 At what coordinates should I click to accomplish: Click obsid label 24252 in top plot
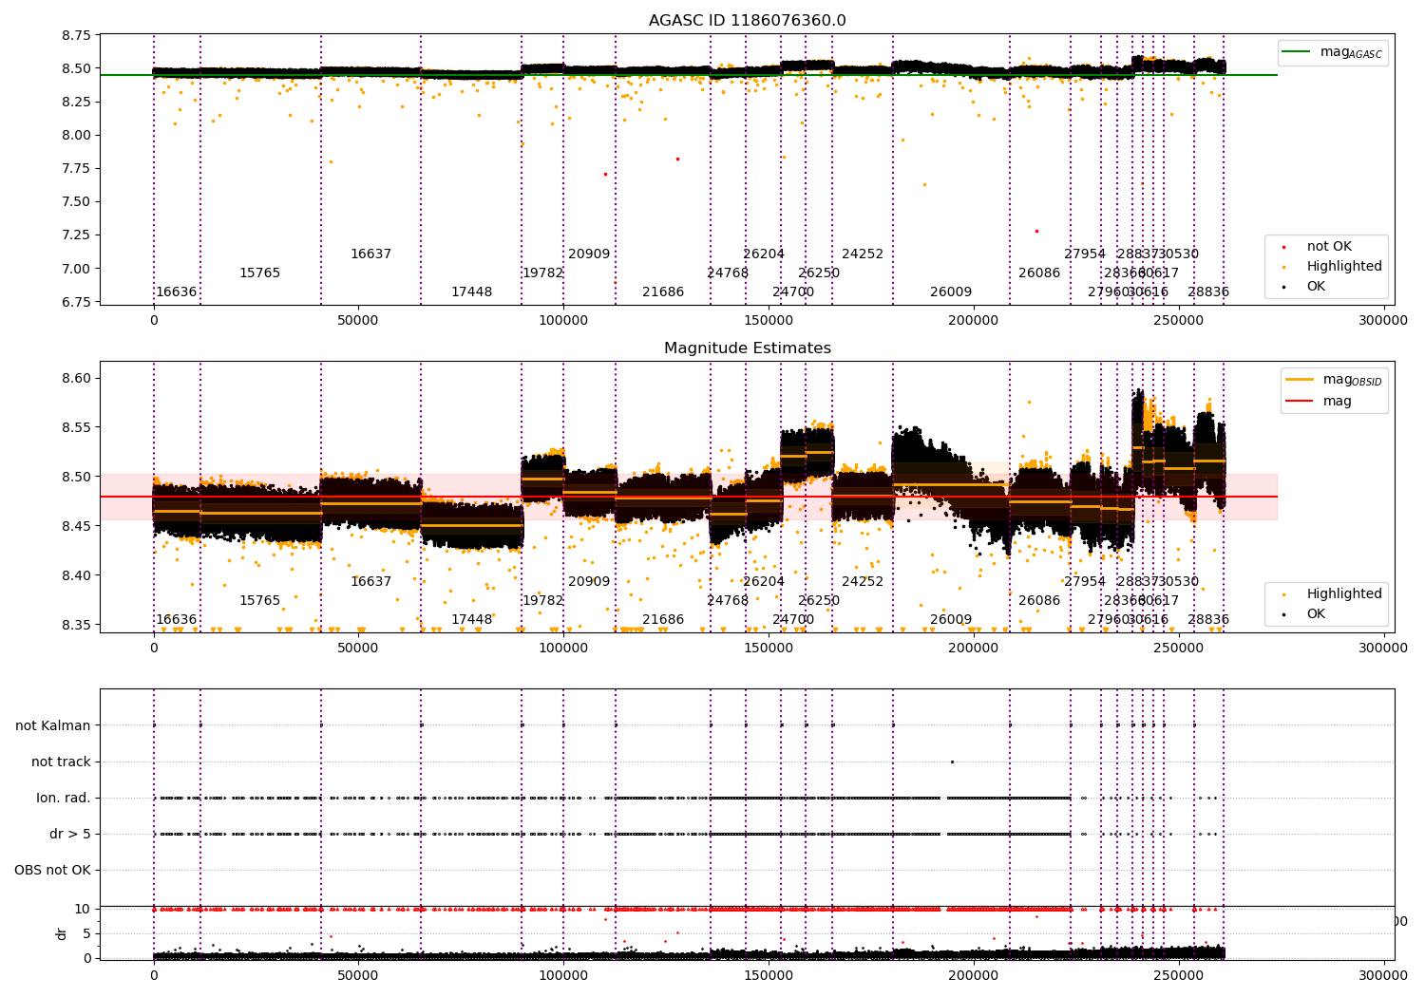(x=863, y=254)
